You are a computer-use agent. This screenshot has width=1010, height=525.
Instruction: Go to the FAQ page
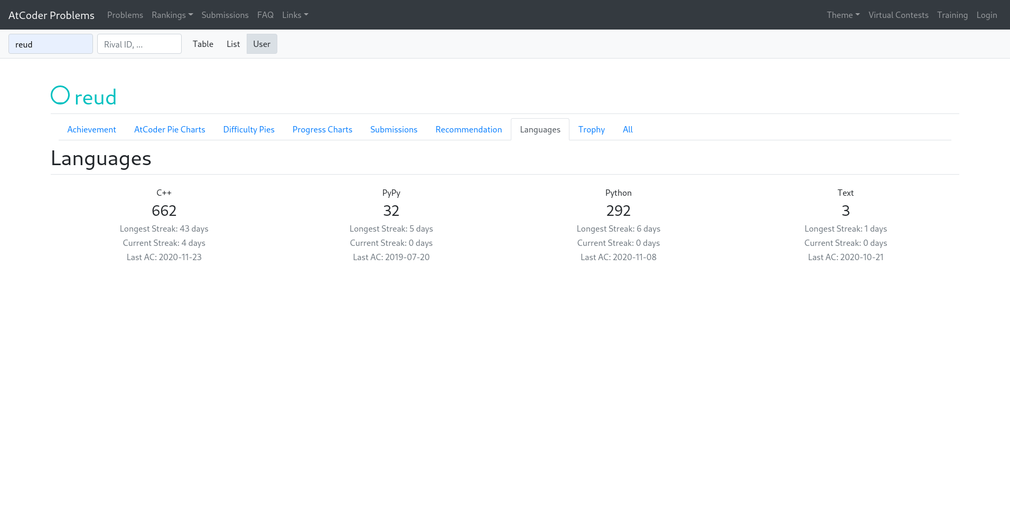coord(265,15)
